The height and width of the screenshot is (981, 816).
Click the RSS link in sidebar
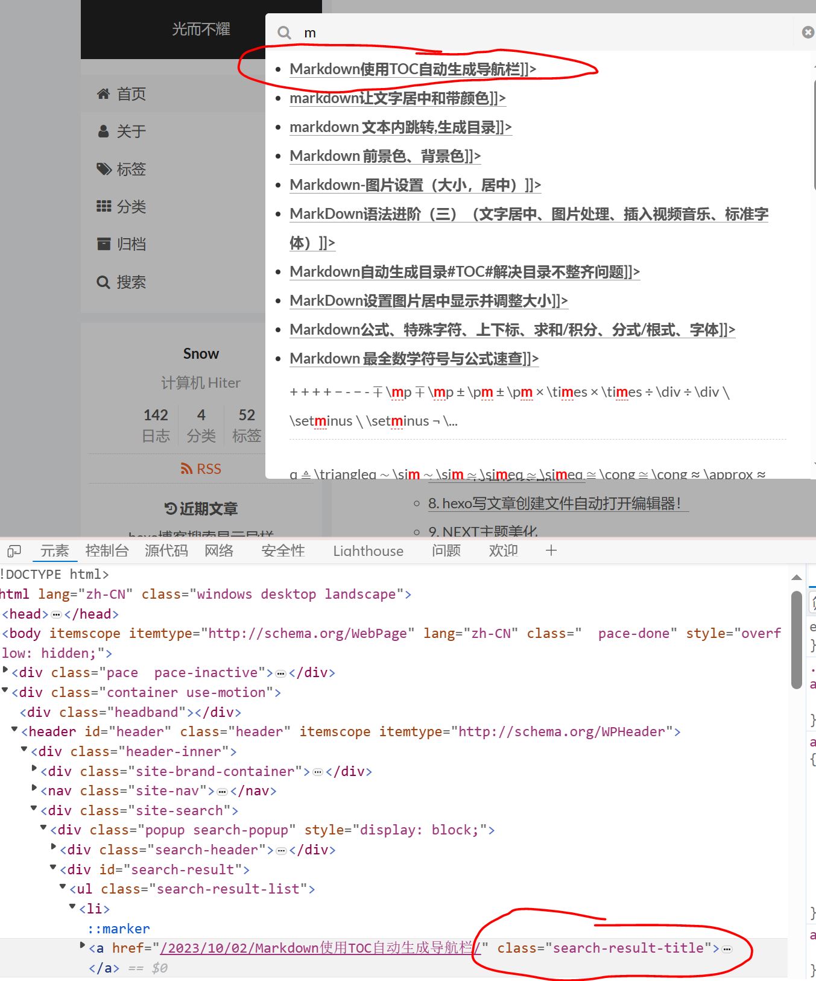click(201, 468)
